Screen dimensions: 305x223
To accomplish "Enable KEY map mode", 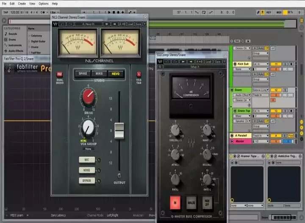I will pos(269,12).
